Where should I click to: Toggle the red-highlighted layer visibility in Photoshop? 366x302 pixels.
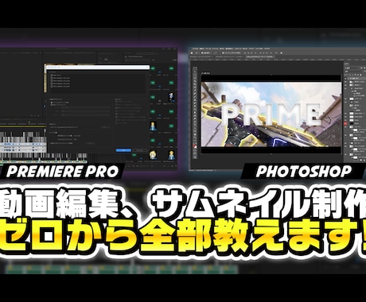tap(345, 124)
